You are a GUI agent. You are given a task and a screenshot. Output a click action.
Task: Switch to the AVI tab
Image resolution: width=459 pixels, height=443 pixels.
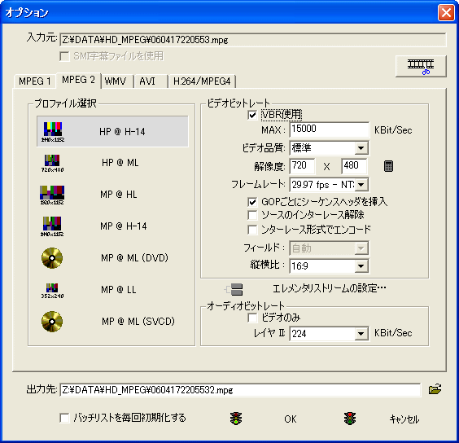click(151, 81)
